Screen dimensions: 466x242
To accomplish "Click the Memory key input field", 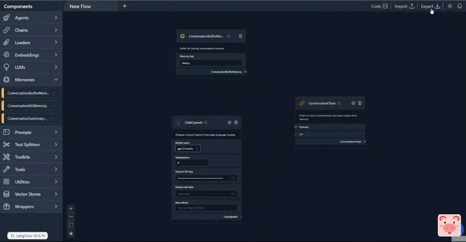I will pyautogui.click(x=211, y=63).
